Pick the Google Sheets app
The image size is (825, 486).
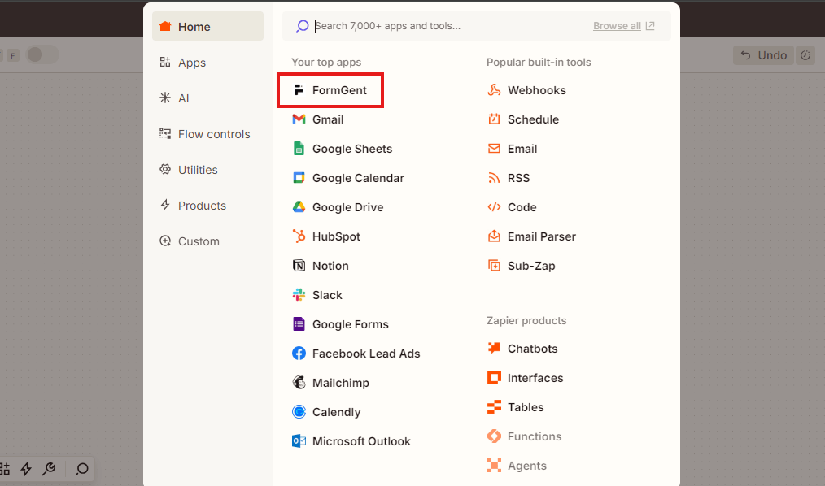pos(342,150)
